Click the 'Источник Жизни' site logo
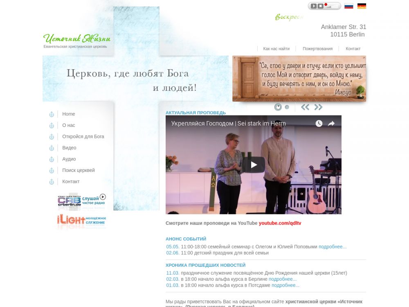The width and height of the screenshot is (409, 307). point(77,39)
